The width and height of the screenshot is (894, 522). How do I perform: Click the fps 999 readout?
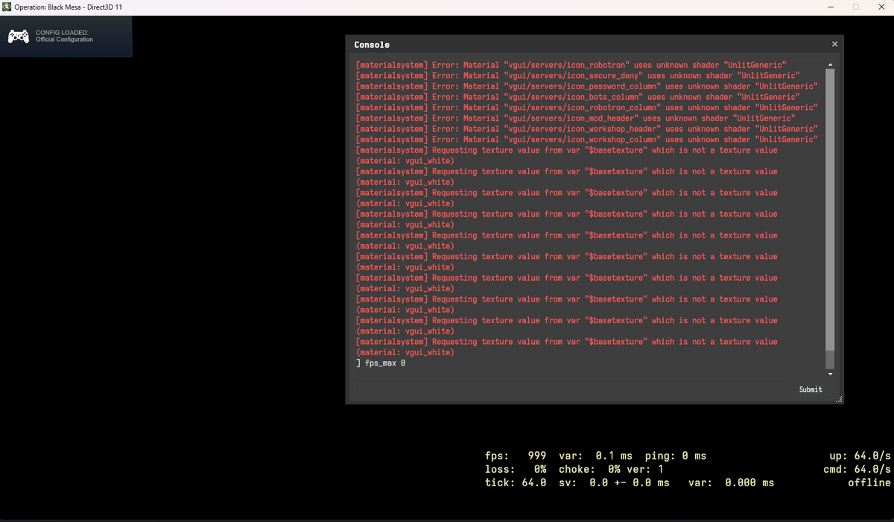pyautogui.click(x=516, y=456)
